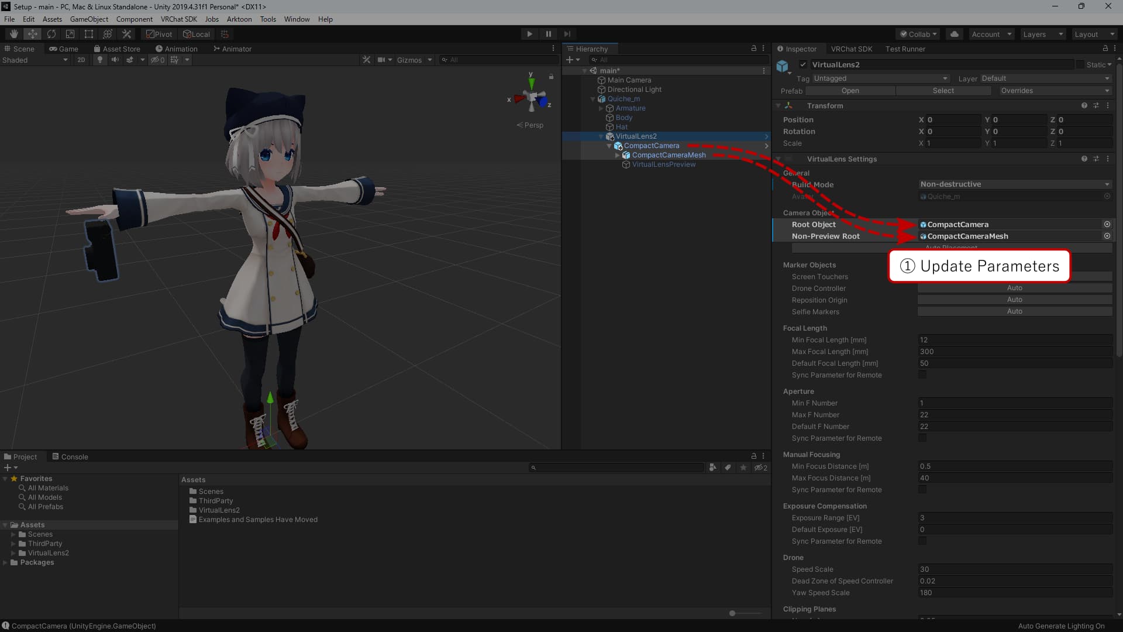
Task: Open Hierarchy panel options menu
Action: [x=763, y=49]
